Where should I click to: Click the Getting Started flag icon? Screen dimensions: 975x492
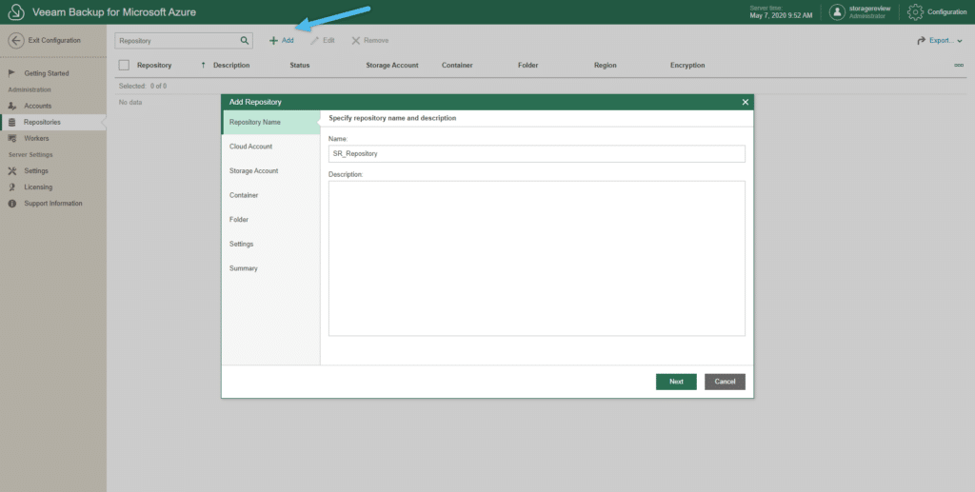[11, 73]
